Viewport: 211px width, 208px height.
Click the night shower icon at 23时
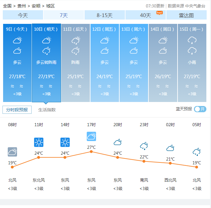click(x=144, y=146)
